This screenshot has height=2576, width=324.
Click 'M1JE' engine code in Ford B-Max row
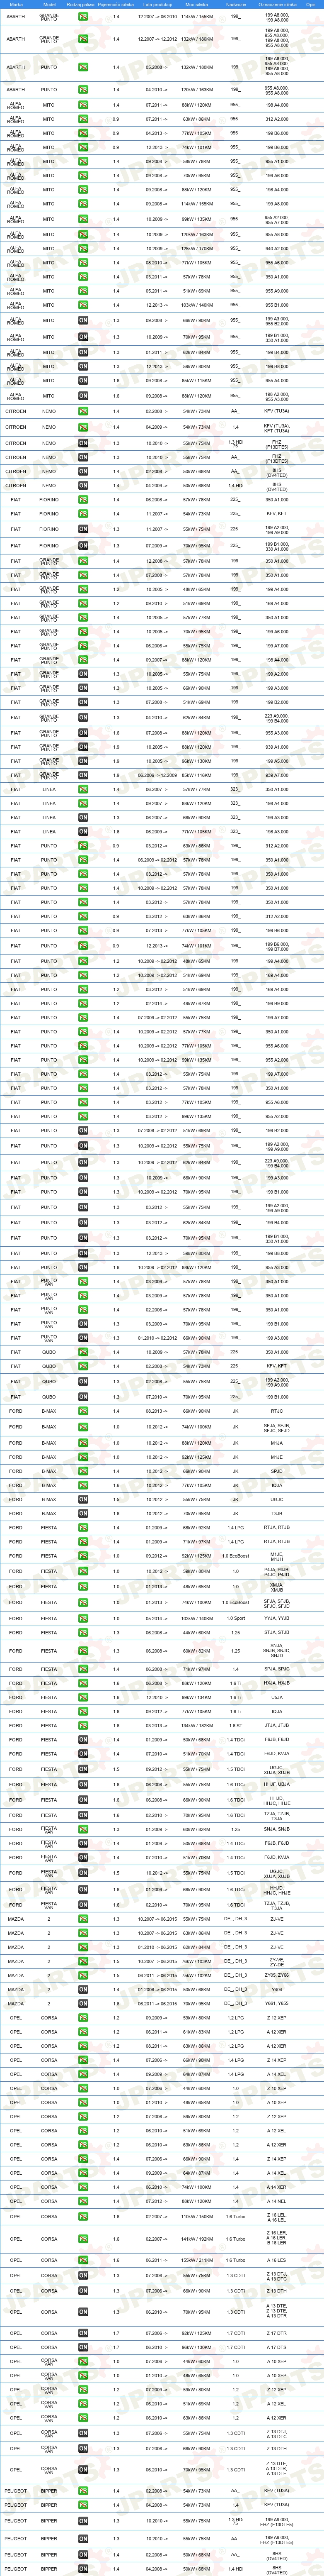tap(277, 1457)
